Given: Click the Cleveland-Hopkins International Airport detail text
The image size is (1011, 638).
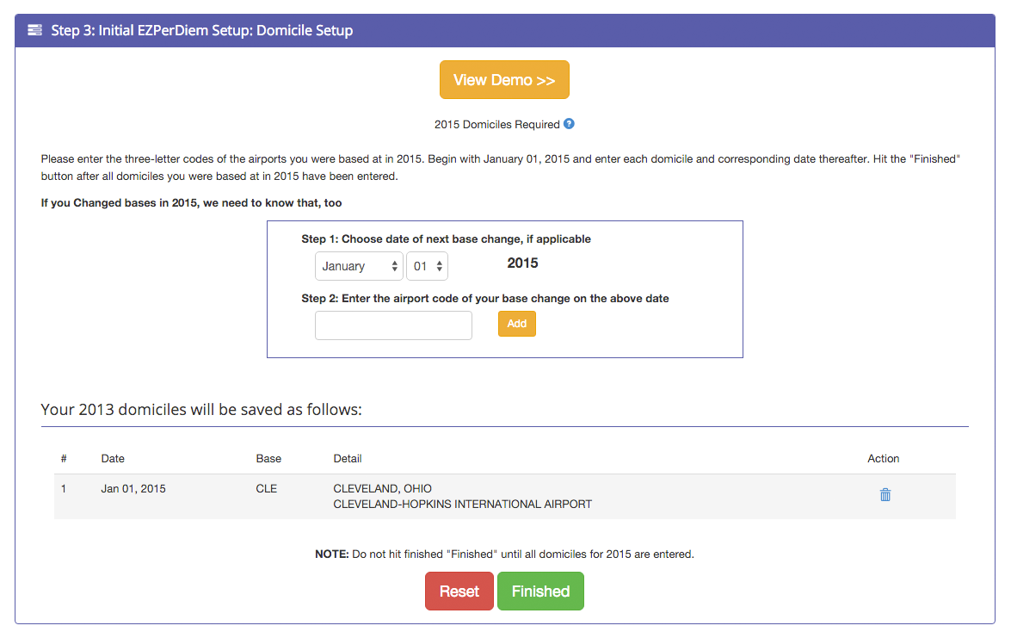Looking at the screenshot, I should coord(462,505).
